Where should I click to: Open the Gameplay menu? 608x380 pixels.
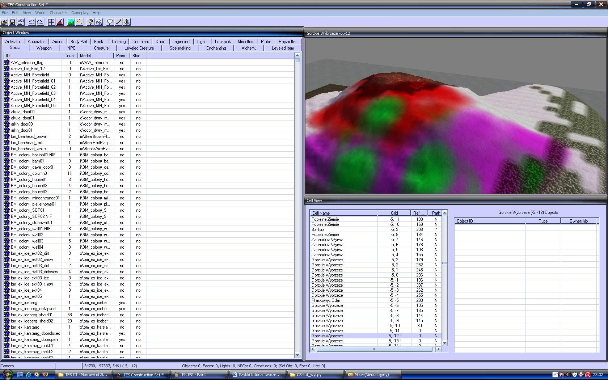pos(80,13)
